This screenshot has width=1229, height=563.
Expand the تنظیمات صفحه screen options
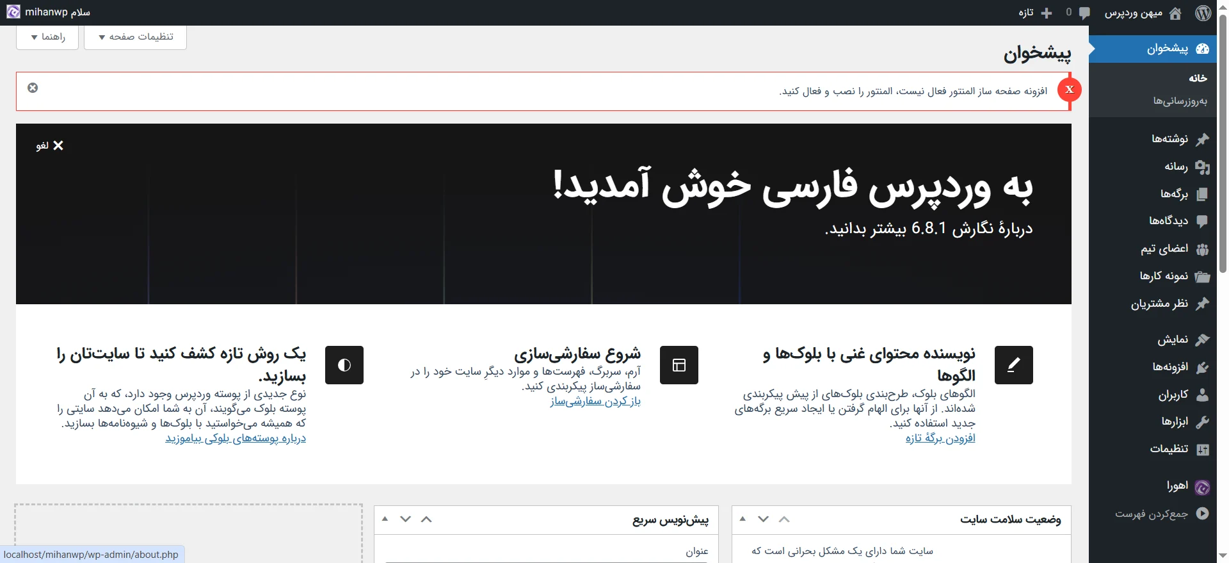(136, 37)
